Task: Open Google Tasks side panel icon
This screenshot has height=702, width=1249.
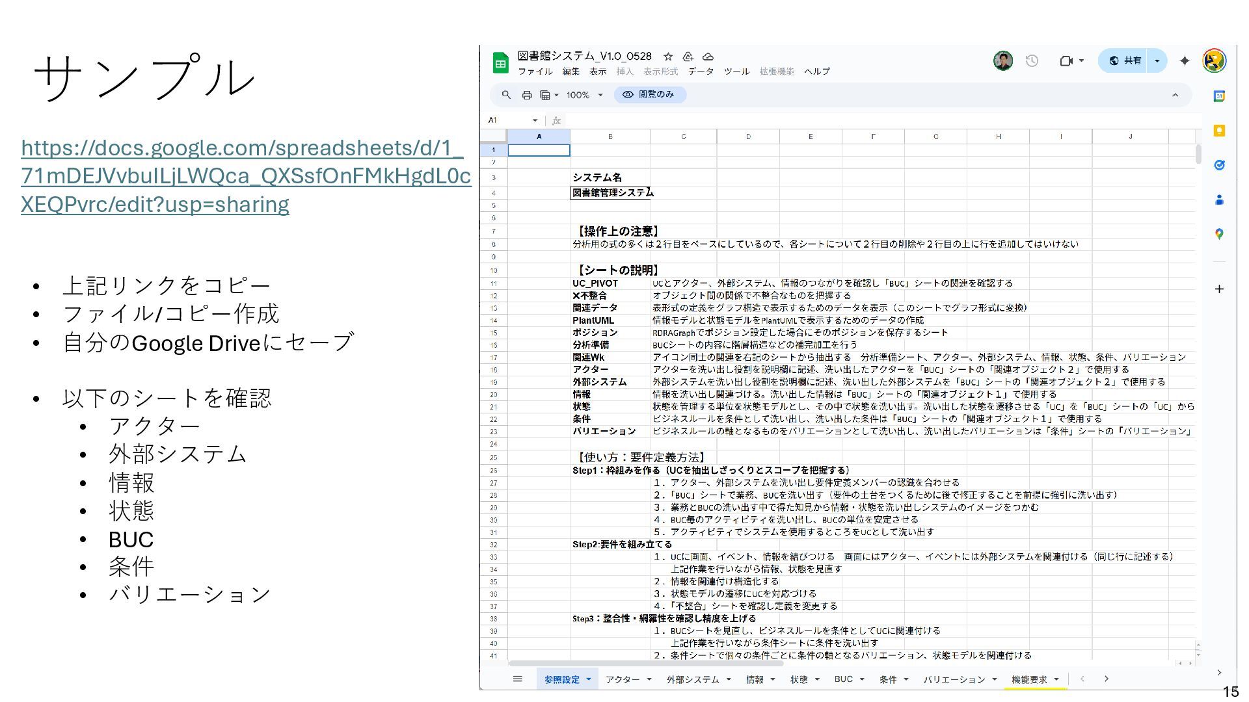Action: point(1219,165)
